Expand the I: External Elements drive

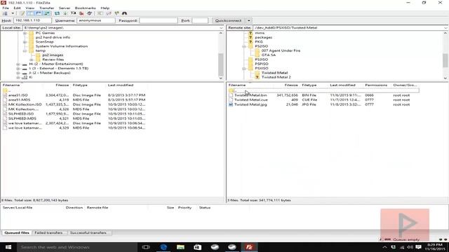coord(18,69)
